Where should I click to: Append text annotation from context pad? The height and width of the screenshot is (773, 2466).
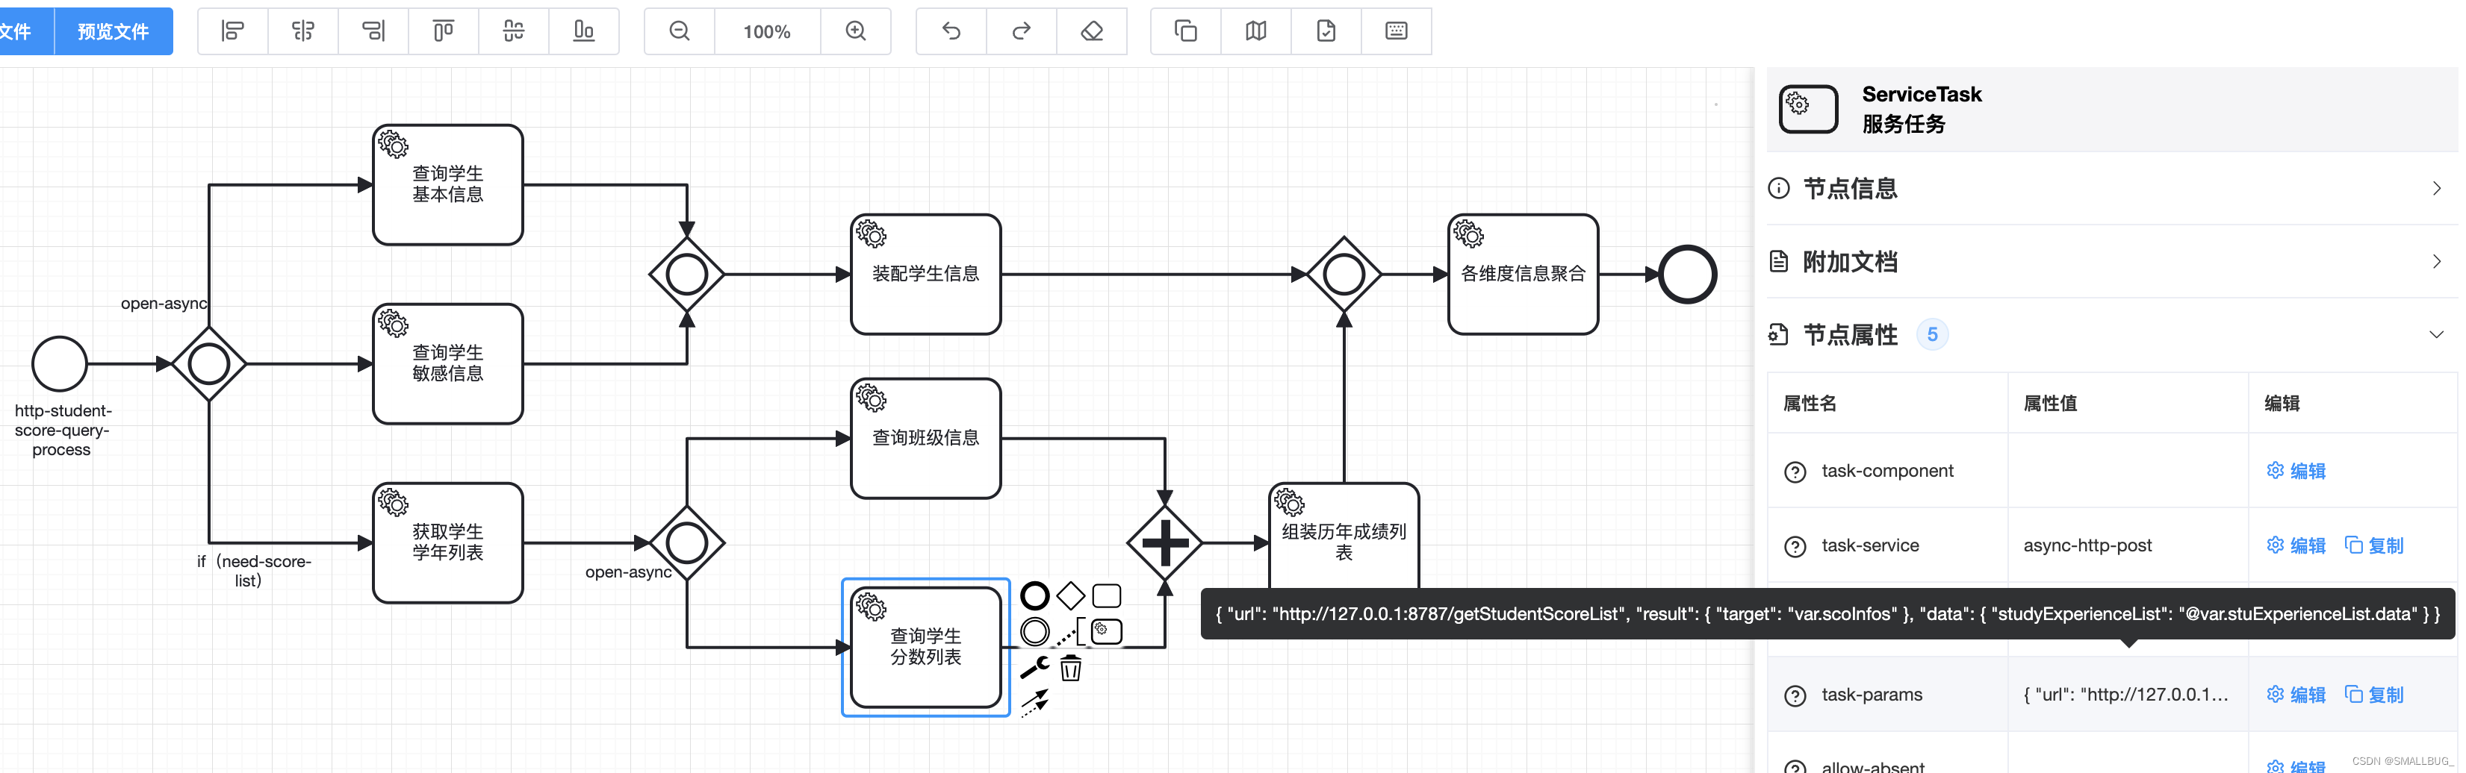pyautogui.click(x=1070, y=631)
